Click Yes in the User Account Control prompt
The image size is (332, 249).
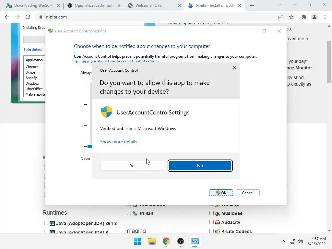point(133,166)
